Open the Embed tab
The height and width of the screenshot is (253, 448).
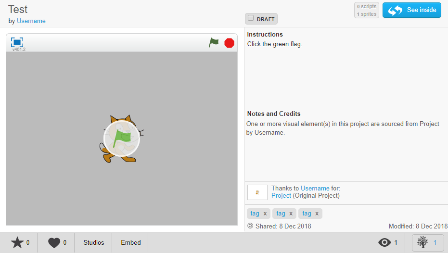pos(130,242)
